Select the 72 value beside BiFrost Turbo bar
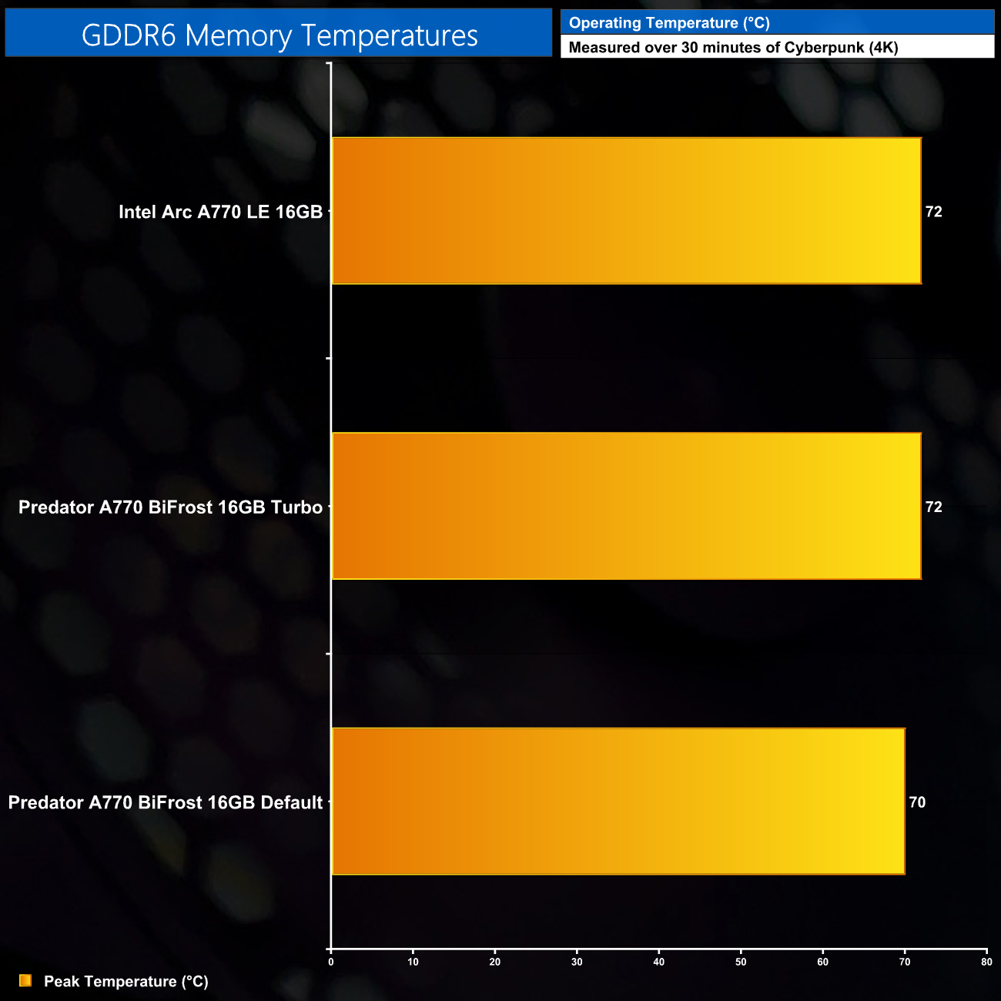The height and width of the screenshot is (1001, 1001). (934, 507)
